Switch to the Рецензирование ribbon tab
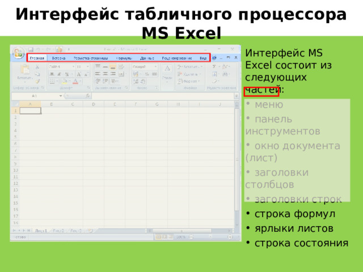This screenshot has height=272, width=363. [x=176, y=58]
